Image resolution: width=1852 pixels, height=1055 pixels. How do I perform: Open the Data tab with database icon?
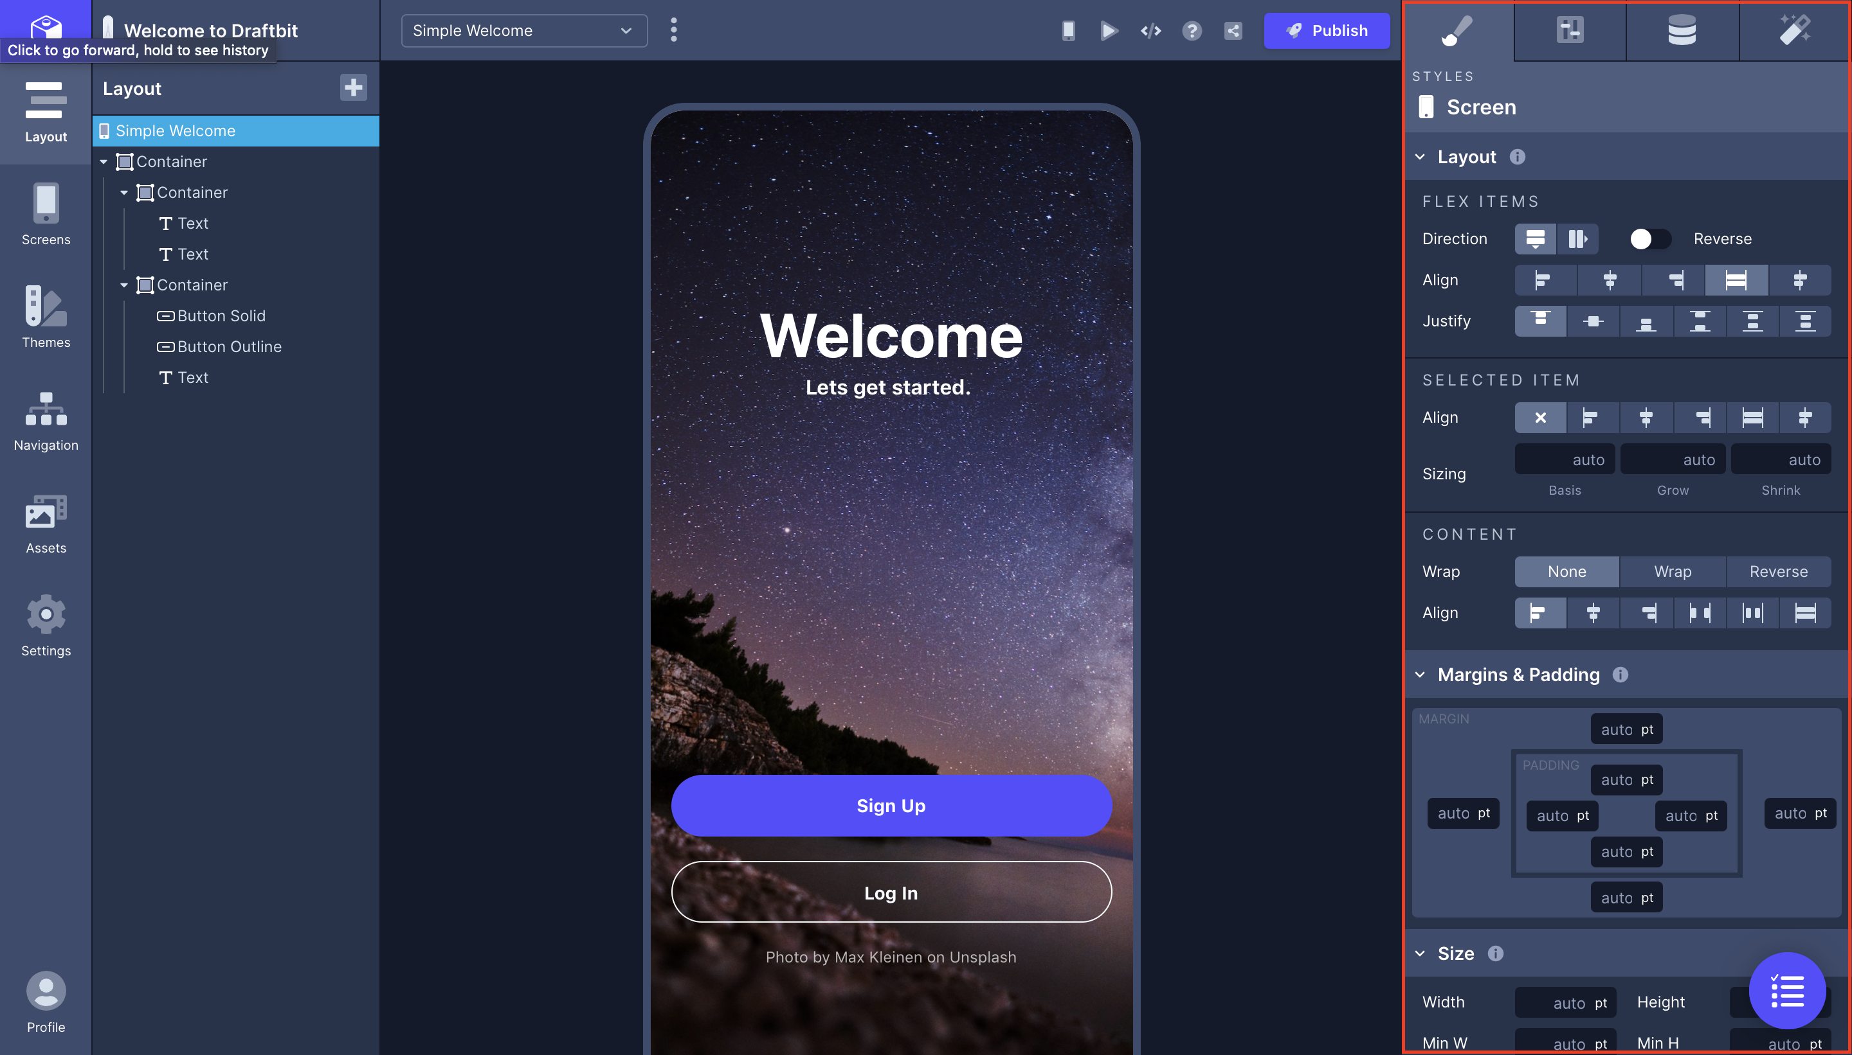click(1682, 30)
